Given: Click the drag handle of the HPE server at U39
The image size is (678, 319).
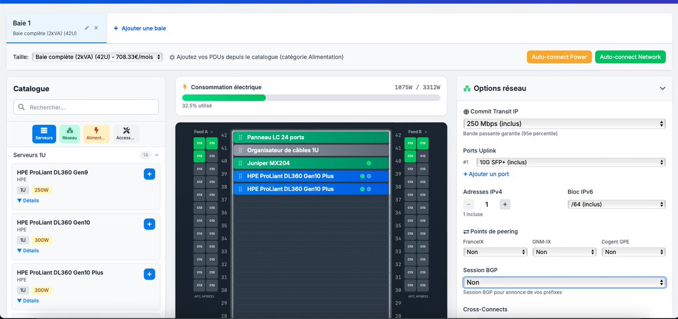Looking at the screenshot, I should tap(240, 176).
